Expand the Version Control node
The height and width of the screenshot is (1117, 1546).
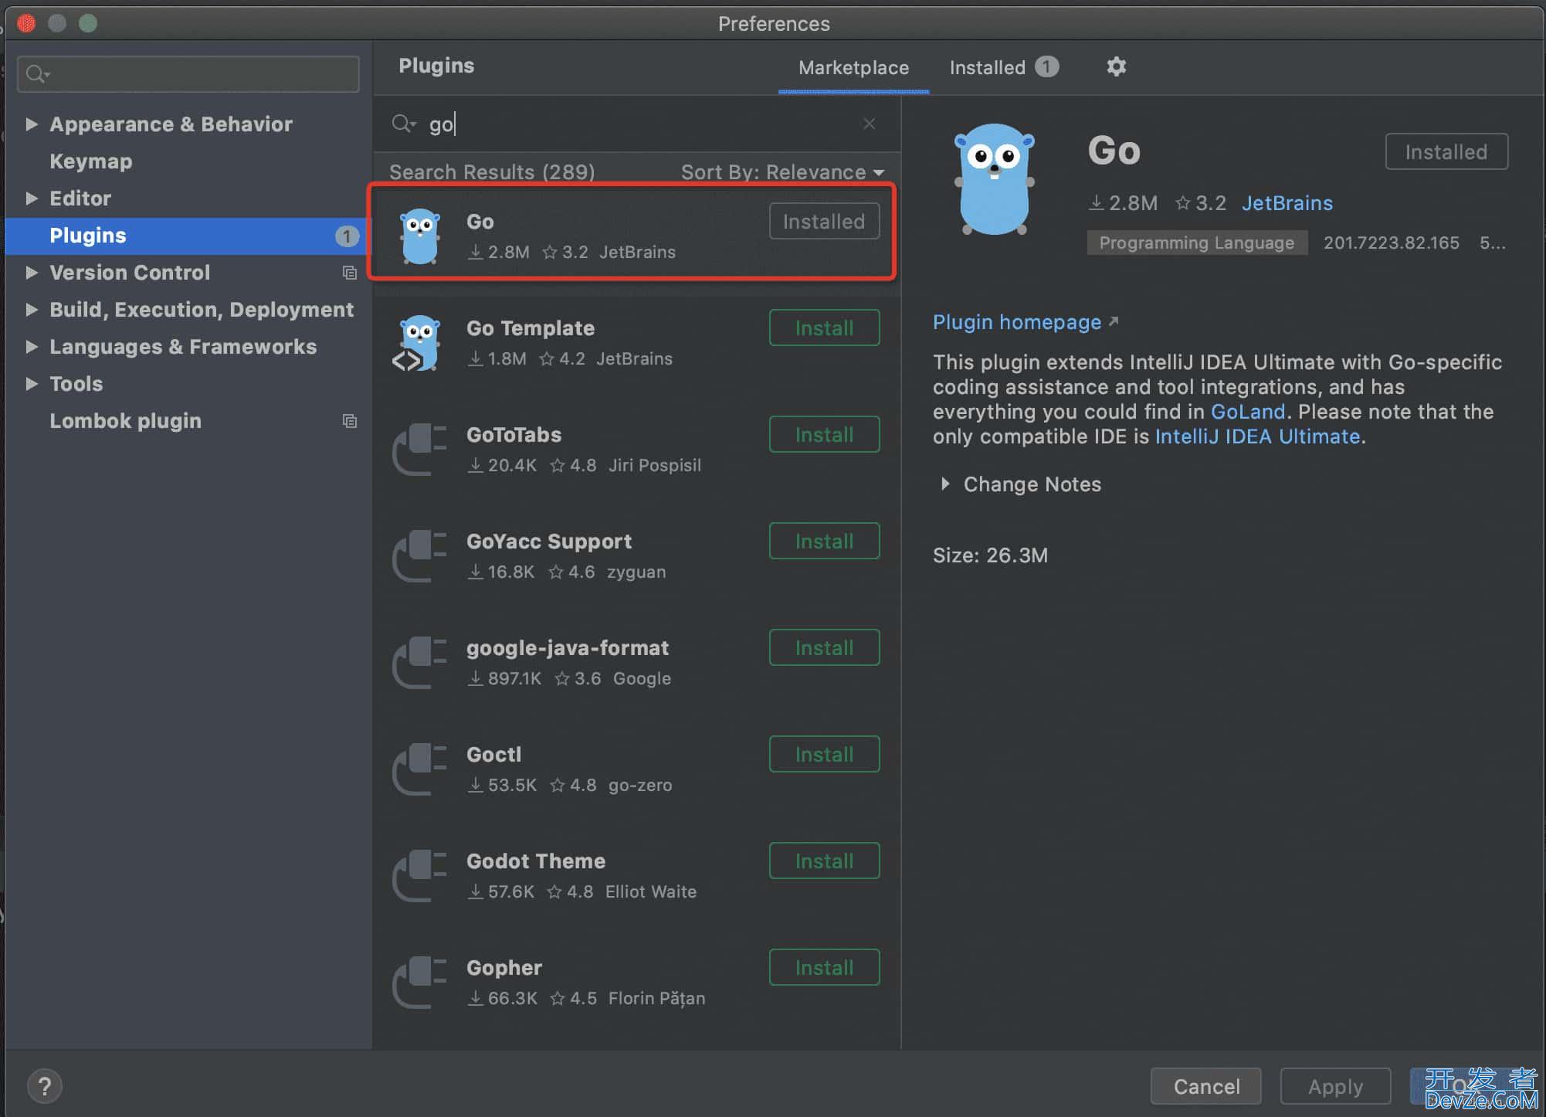[x=31, y=272]
